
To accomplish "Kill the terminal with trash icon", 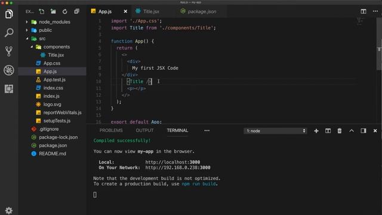I will (340, 131).
